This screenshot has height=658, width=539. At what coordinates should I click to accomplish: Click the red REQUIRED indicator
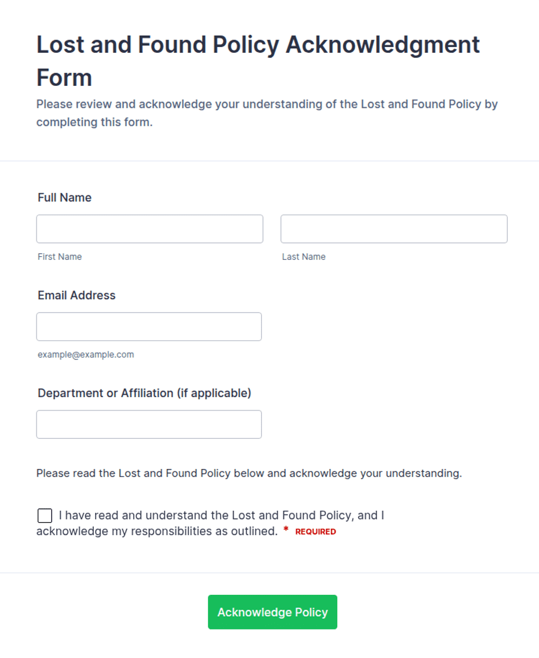(315, 532)
